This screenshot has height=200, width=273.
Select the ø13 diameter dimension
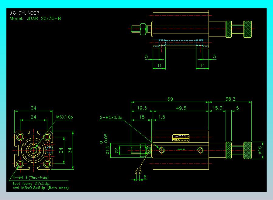108,150
